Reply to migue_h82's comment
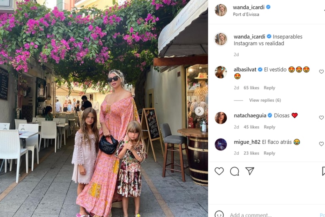The image size is (325, 217). 269,153
